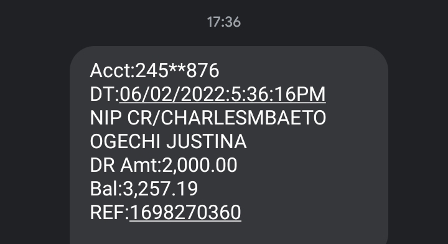Tap the underlined reference number 1698270360
This screenshot has height=244, width=448.
[x=185, y=213]
